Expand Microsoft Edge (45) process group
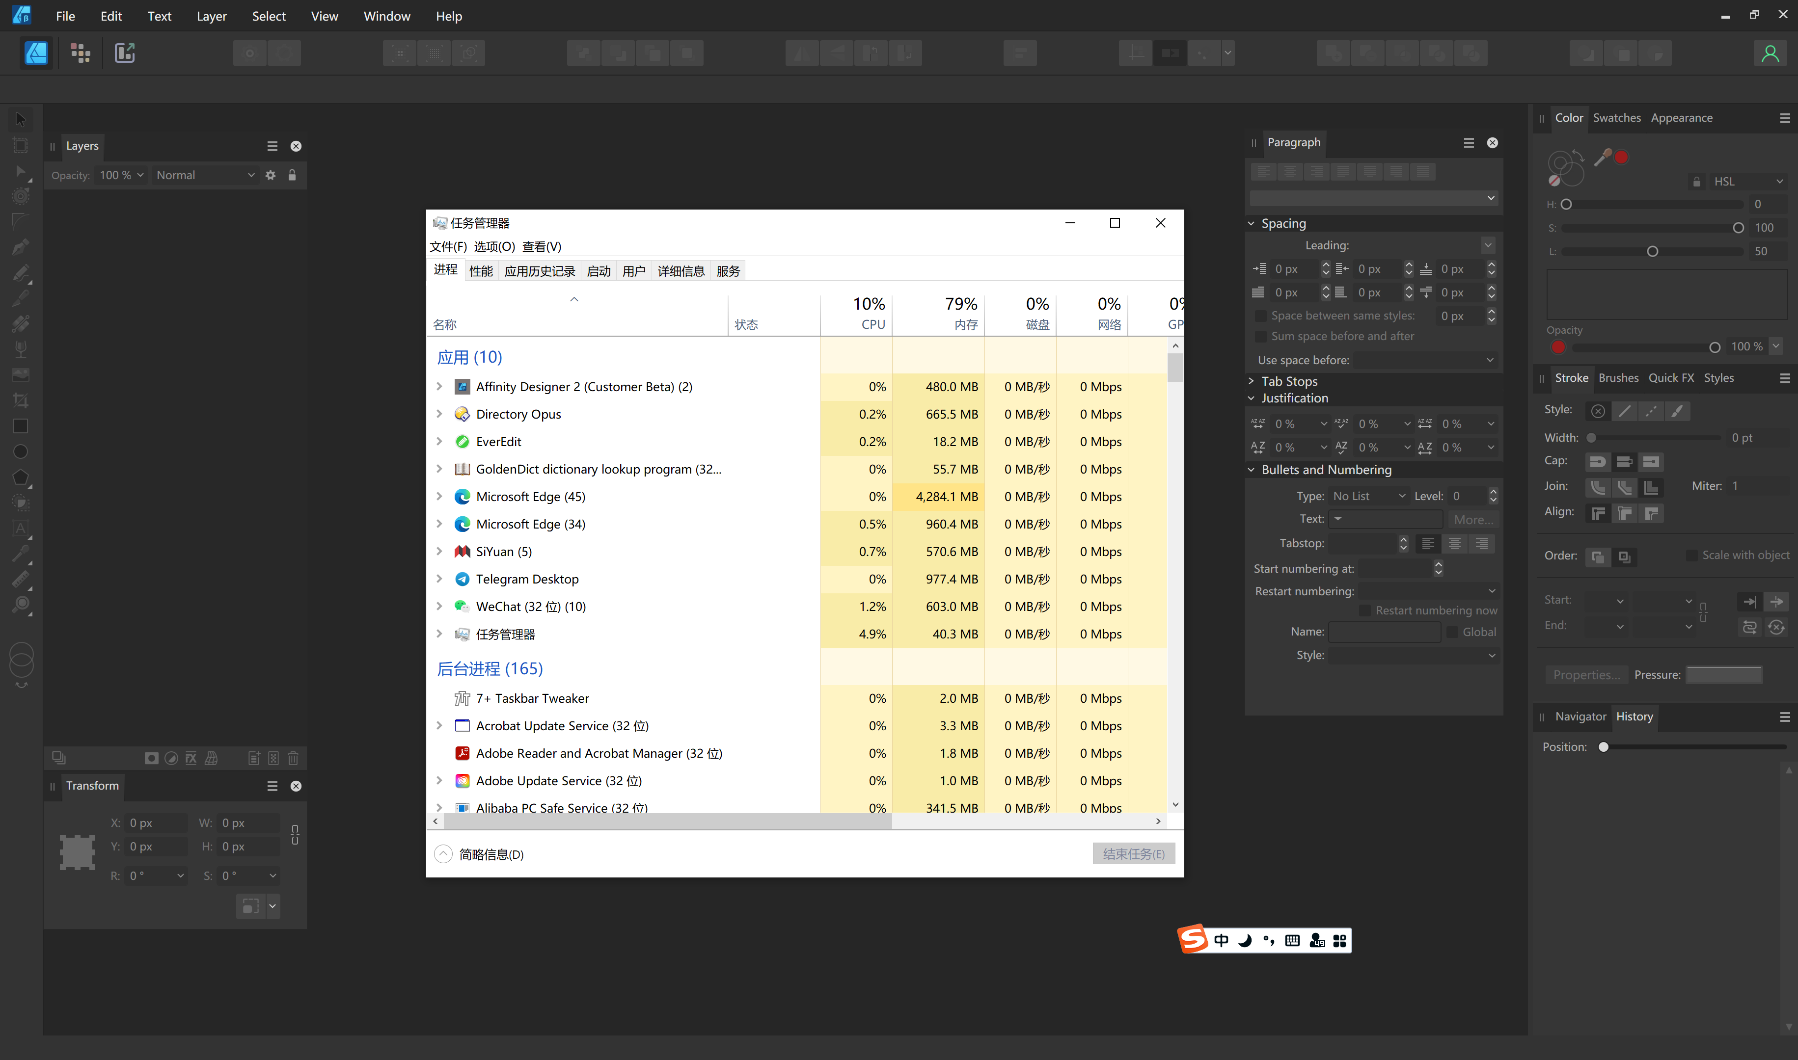 click(x=439, y=497)
